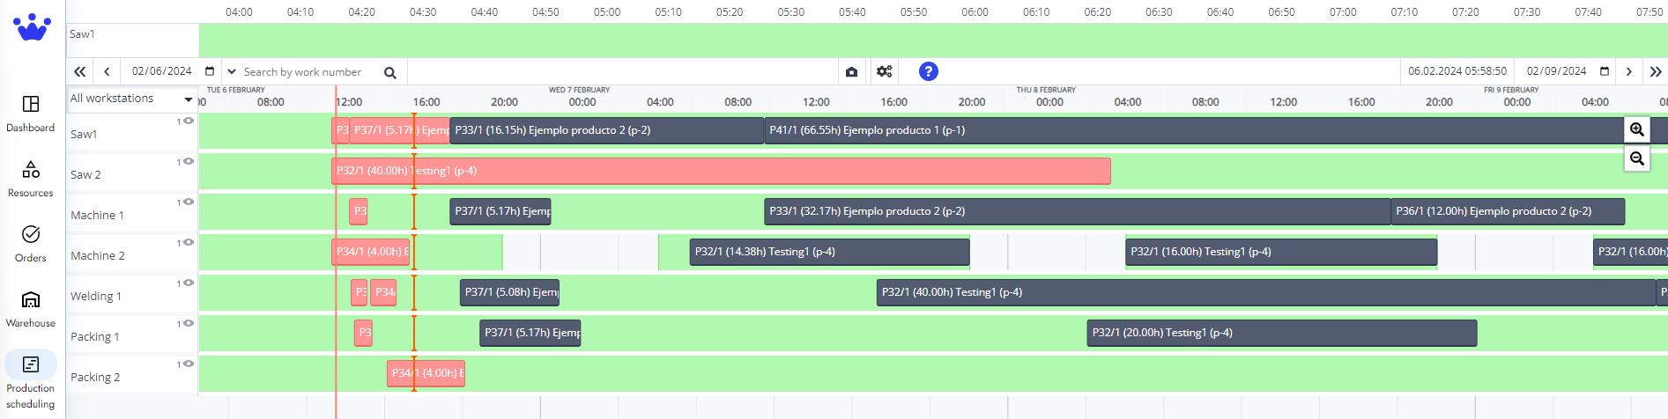The image size is (1668, 419).
Task: Go to the previous period using single-left arrow
Action: coord(107,71)
